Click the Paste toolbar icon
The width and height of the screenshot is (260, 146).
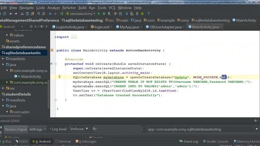point(32,14)
